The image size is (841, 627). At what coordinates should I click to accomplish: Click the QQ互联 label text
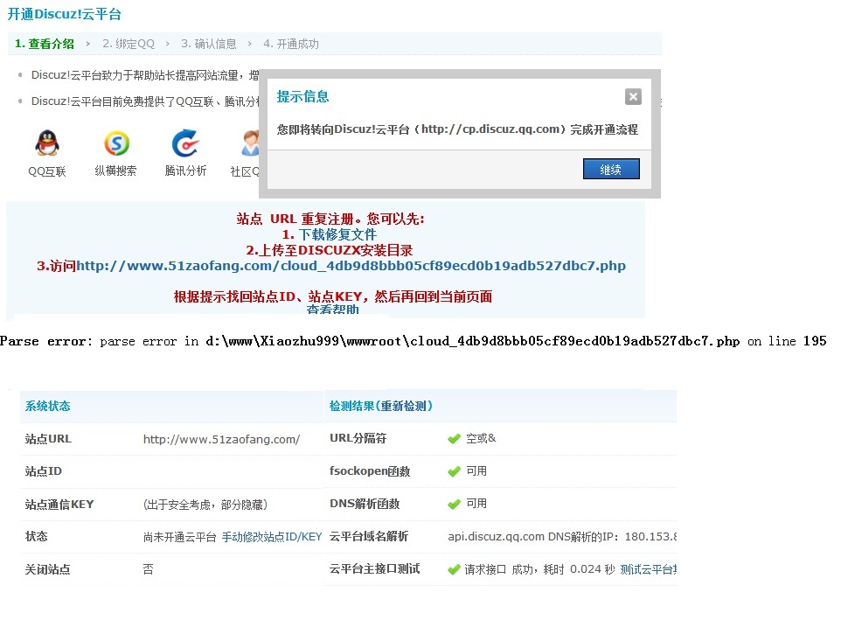[x=47, y=171]
